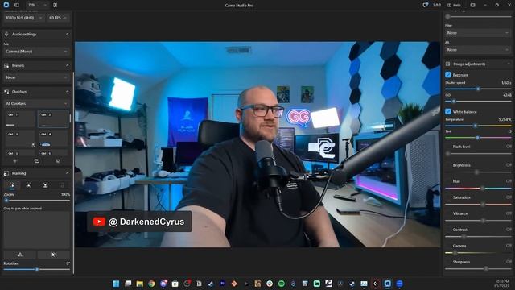Open Premiere Pro from the taskbar

222,284
